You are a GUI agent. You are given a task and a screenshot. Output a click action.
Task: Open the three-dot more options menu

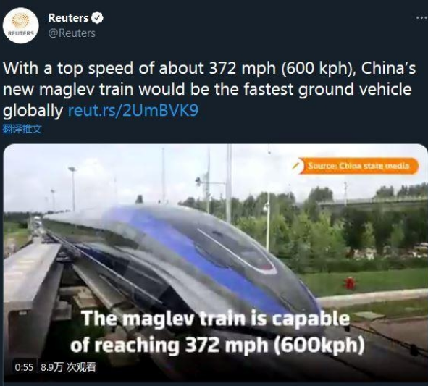(x=421, y=18)
